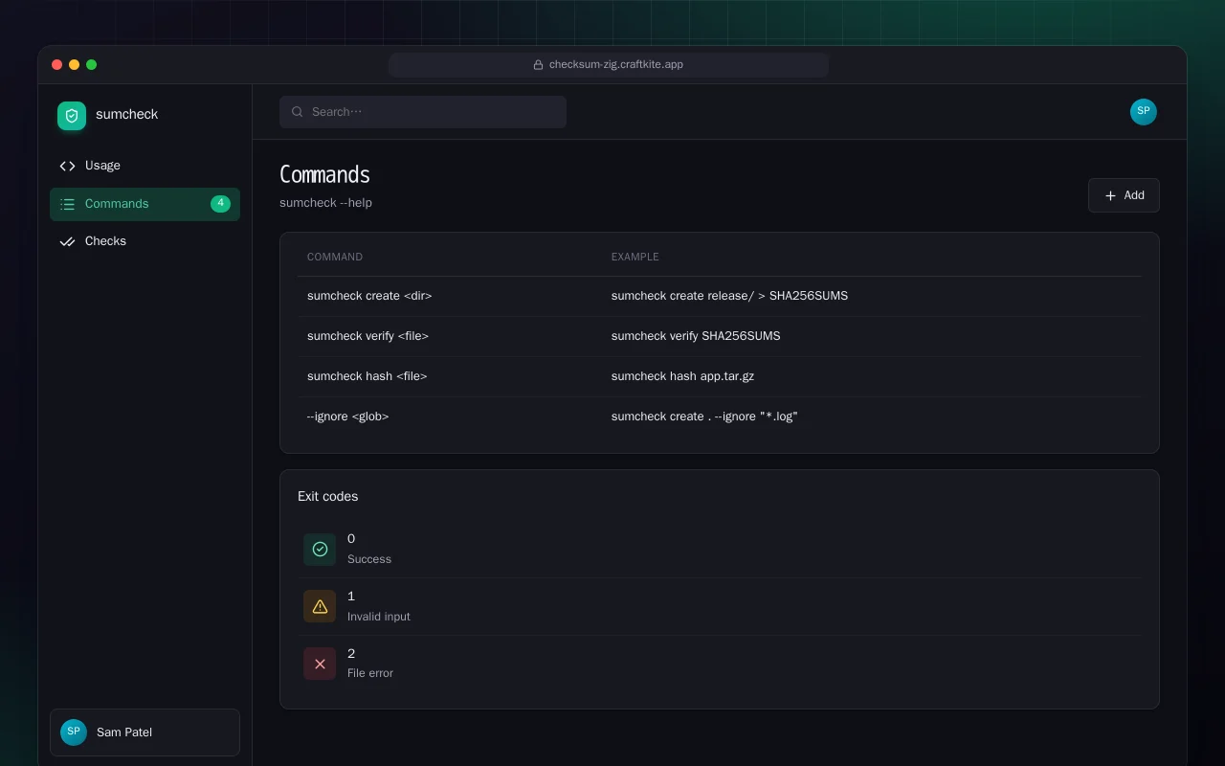Select the sumcheck verify <file> cell
This screenshot has height=766, width=1225.
click(x=367, y=336)
